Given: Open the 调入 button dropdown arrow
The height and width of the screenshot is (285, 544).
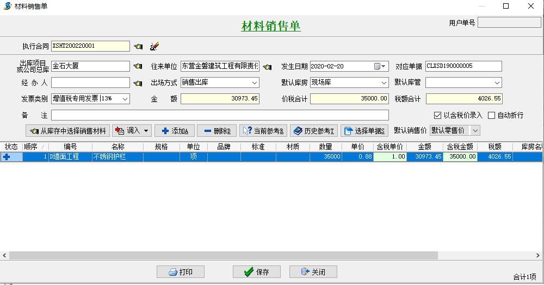Looking at the screenshot, I should (x=146, y=131).
